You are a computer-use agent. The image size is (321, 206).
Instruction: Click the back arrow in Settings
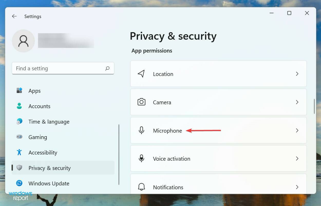(x=14, y=16)
